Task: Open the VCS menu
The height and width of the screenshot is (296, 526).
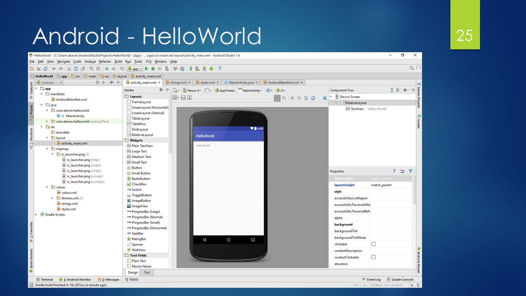Action: 148,62
